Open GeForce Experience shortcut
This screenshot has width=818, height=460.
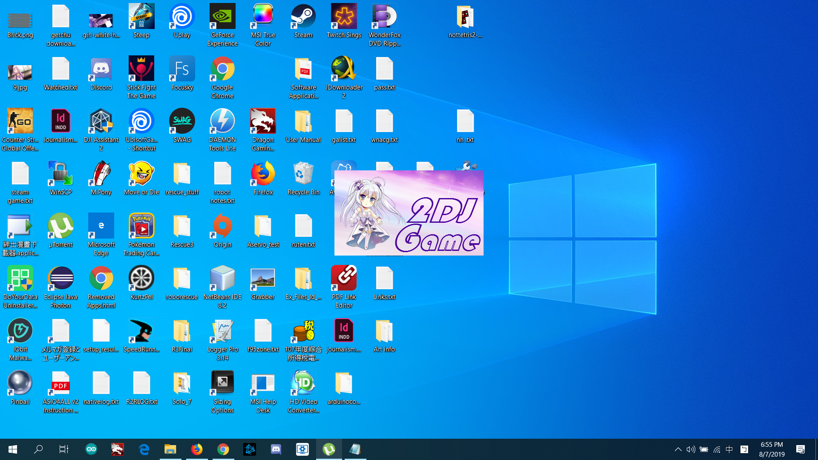pos(222,26)
